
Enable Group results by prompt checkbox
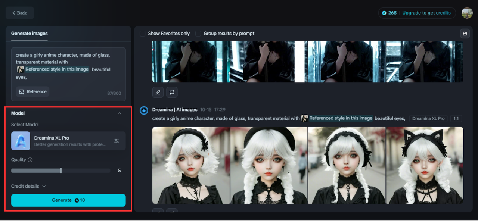point(198,34)
